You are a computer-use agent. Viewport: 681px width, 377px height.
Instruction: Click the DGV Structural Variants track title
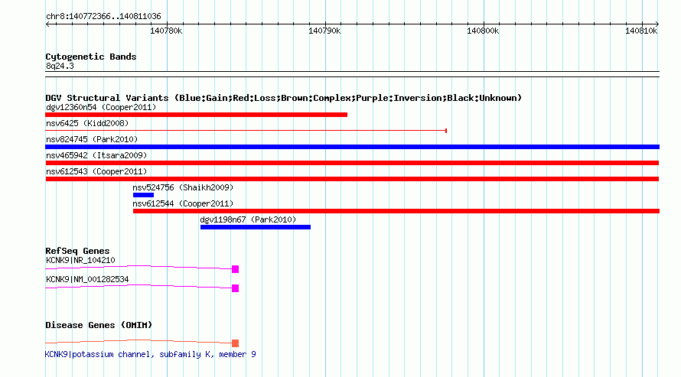coord(284,98)
